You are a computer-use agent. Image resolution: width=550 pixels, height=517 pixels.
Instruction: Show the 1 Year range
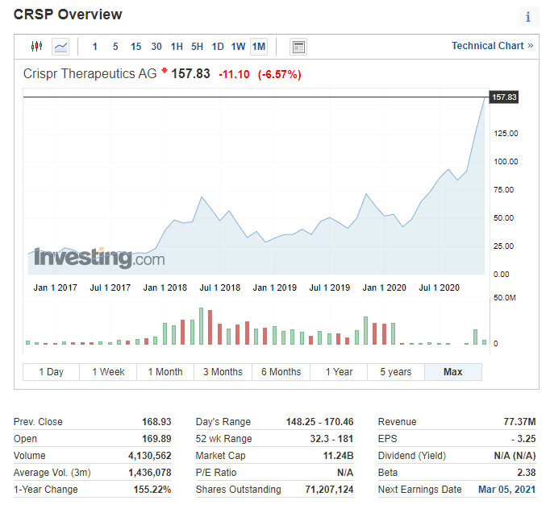pyautogui.click(x=339, y=371)
